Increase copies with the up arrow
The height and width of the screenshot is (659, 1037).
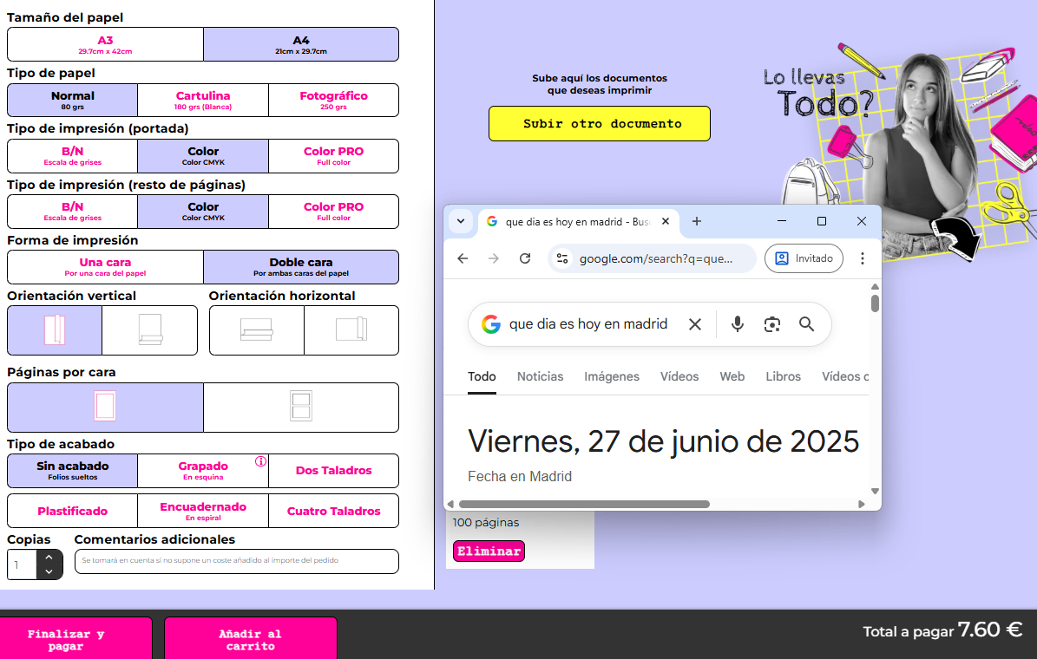coord(49,557)
